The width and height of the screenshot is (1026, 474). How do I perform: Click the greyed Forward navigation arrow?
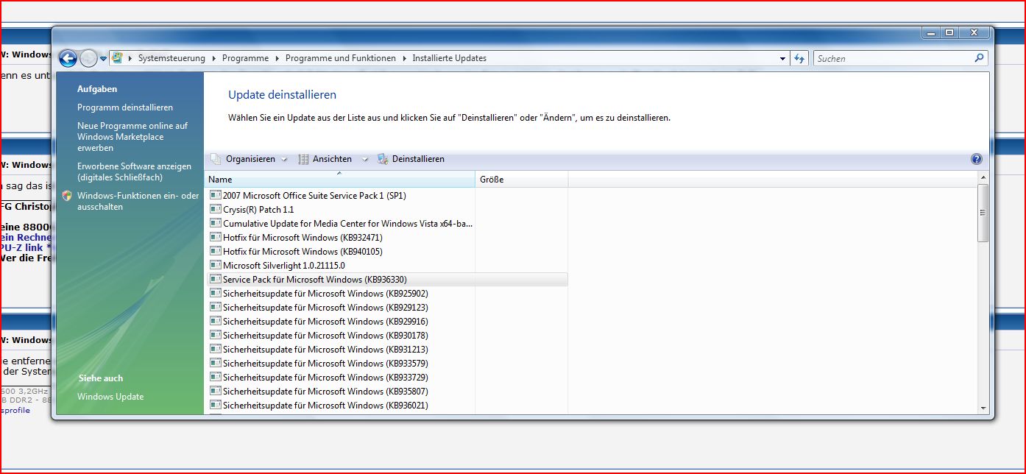(88, 58)
